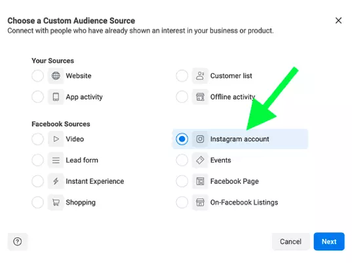
Task: Click the ticket icon beside Events
Action: pos(200,160)
